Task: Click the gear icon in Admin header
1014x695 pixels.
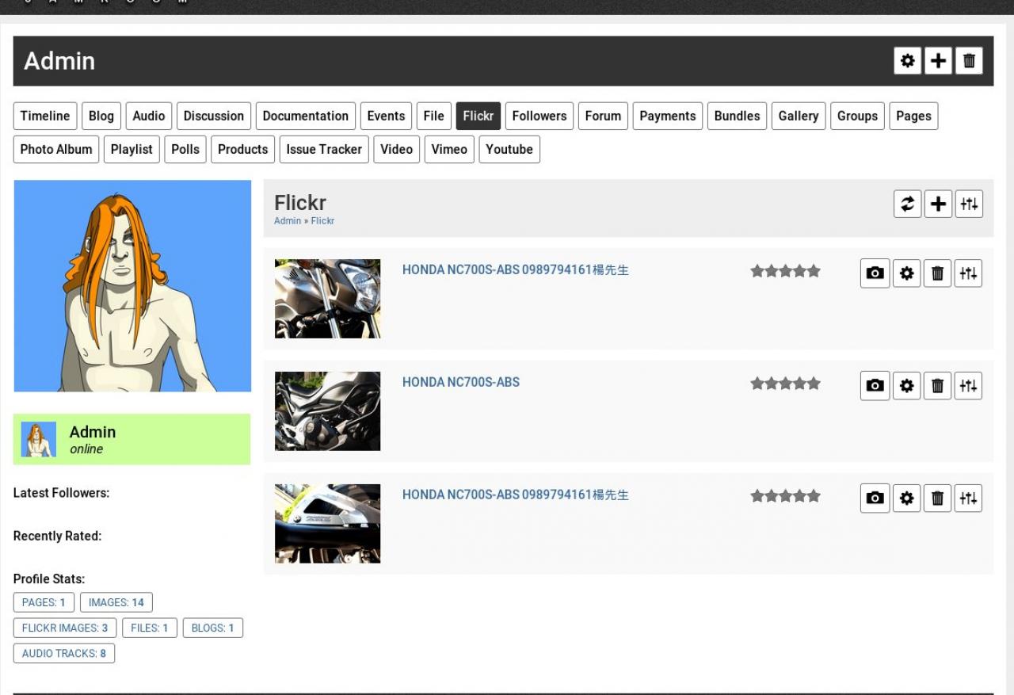Action: click(908, 61)
